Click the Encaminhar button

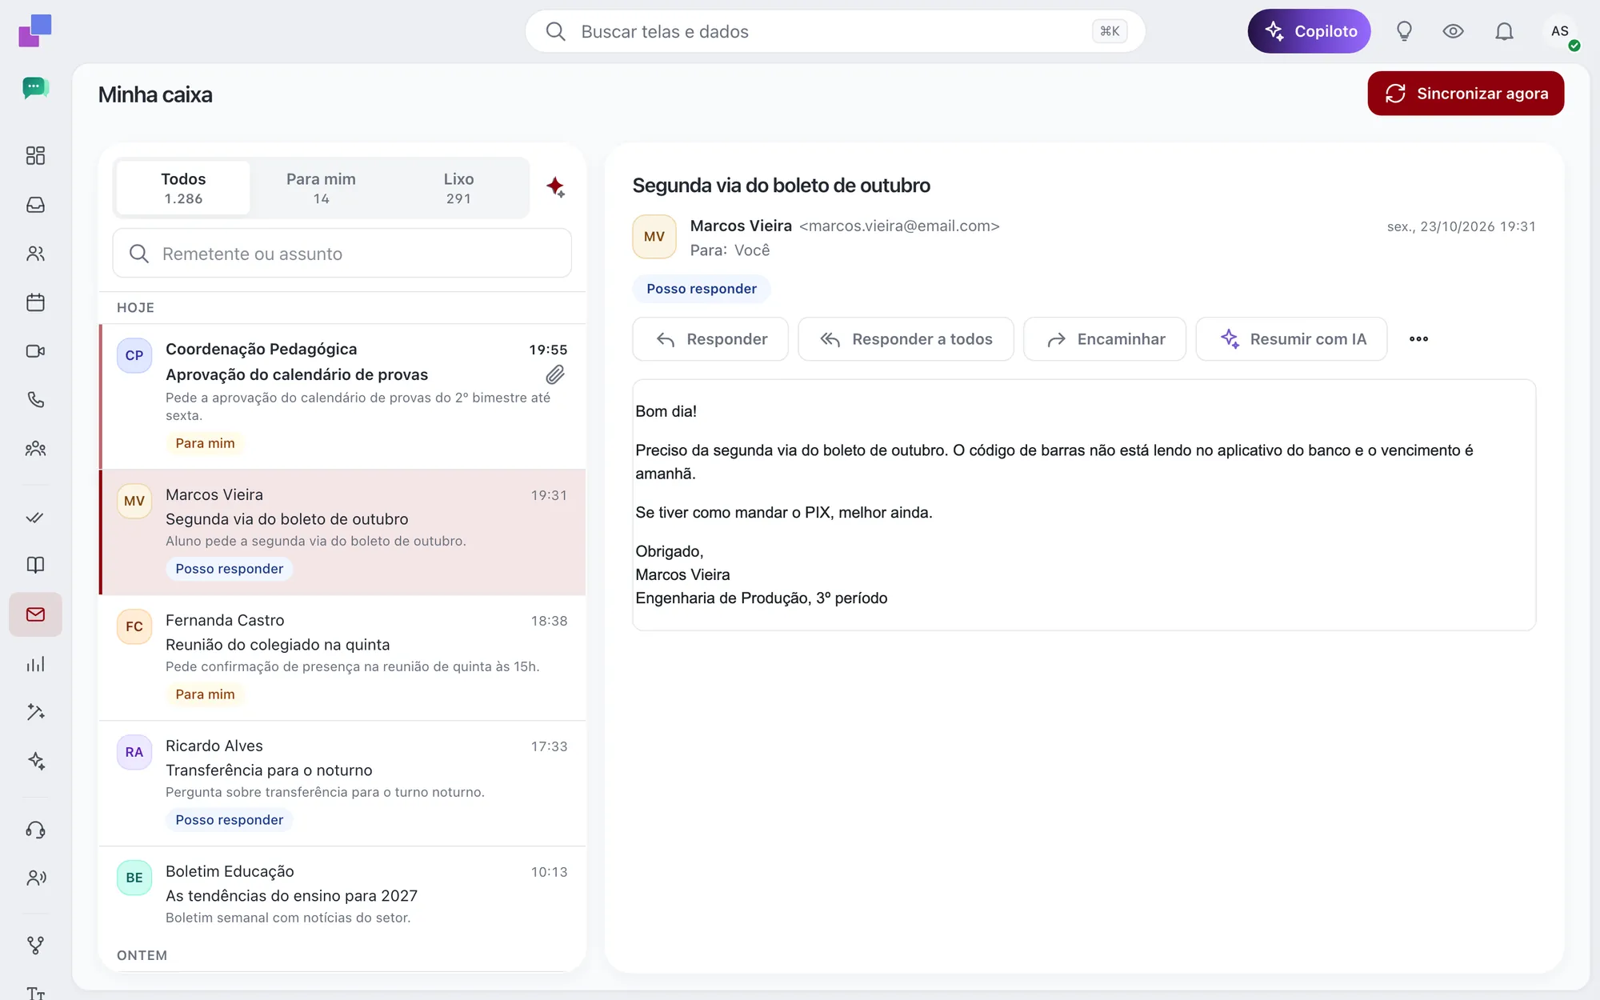pos(1105,339)
